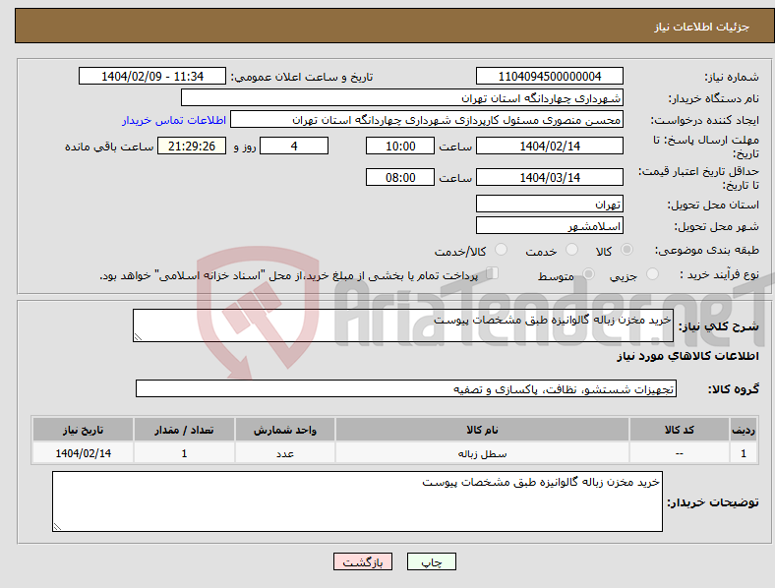Click the resize grip of توضیحات خریدار box
The image size is (775, 588).
(x=57, y=527)
